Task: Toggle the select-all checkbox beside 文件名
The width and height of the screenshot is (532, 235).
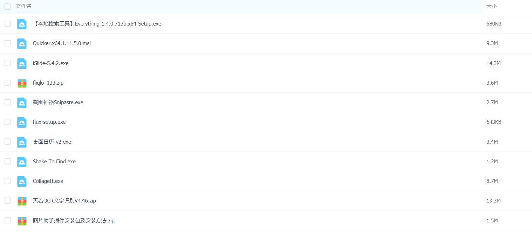Action: click(x=7, y=6)
